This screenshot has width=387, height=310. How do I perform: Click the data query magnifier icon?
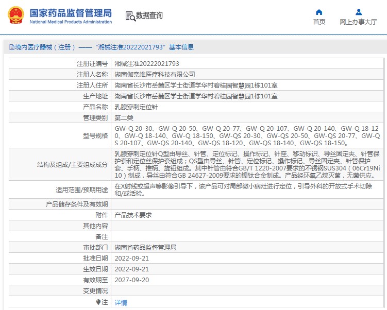(130, 16)
